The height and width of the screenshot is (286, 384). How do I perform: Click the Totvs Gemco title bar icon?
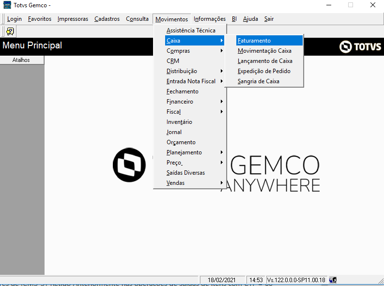click(7, 5)
